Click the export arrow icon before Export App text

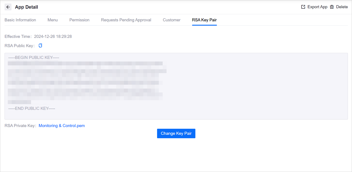tap(303, 6)
